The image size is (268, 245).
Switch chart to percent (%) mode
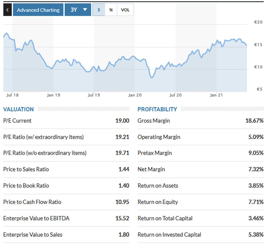tap(111, 10)
